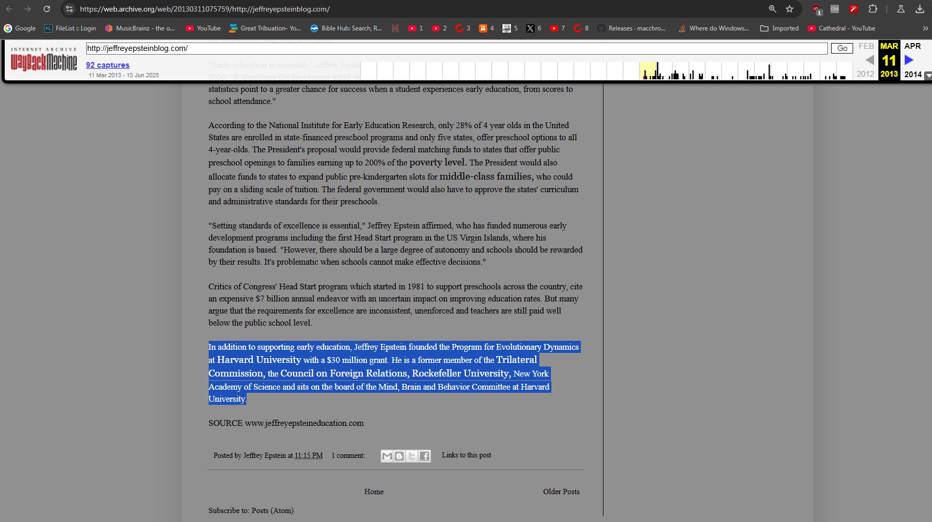Go to previous capture gray arrow
Viewport: 932px width, 522px height.
click(869, 60)
